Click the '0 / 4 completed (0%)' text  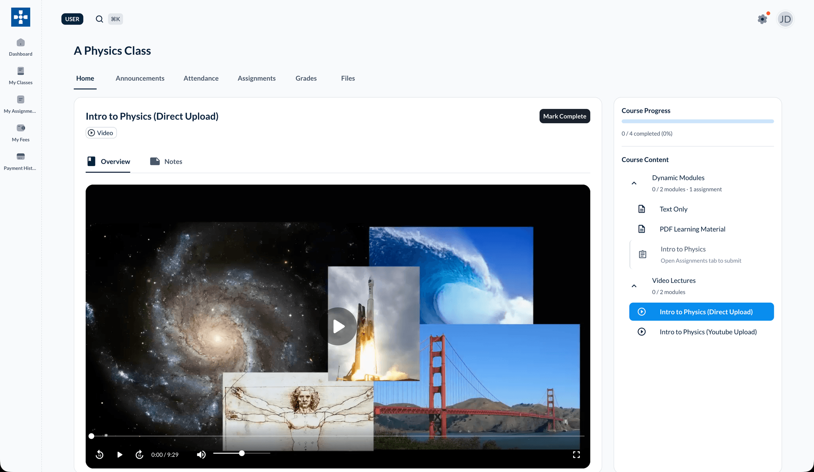(x=647, y=133)
